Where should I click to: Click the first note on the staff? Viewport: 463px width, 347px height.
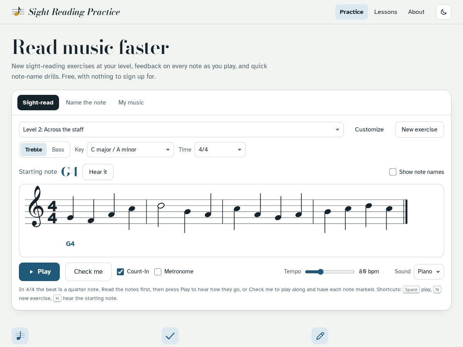coord(70,217)
